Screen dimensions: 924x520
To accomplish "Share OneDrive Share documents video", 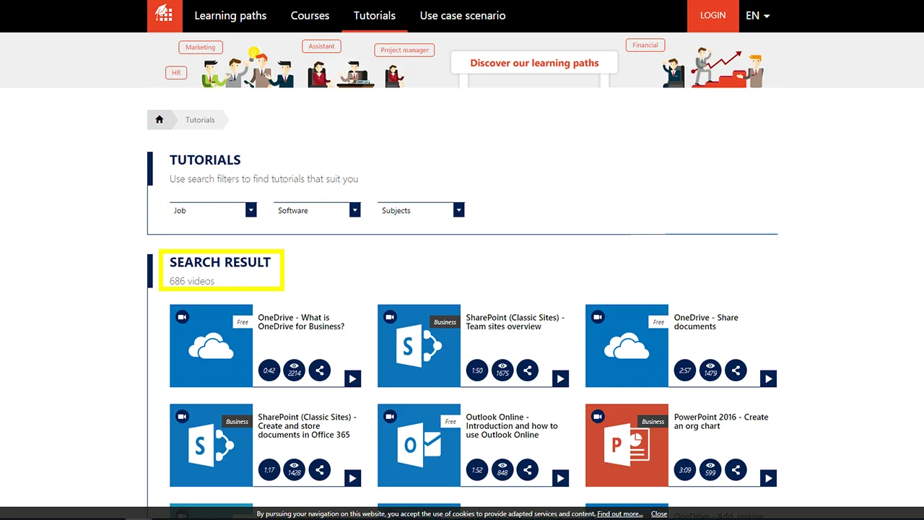I will click(735, 370).
